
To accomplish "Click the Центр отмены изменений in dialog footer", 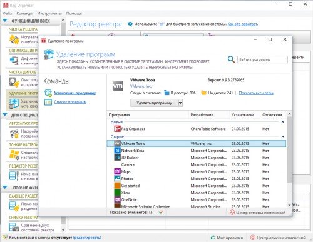I will pyautogui.click(x=258, y=213).
